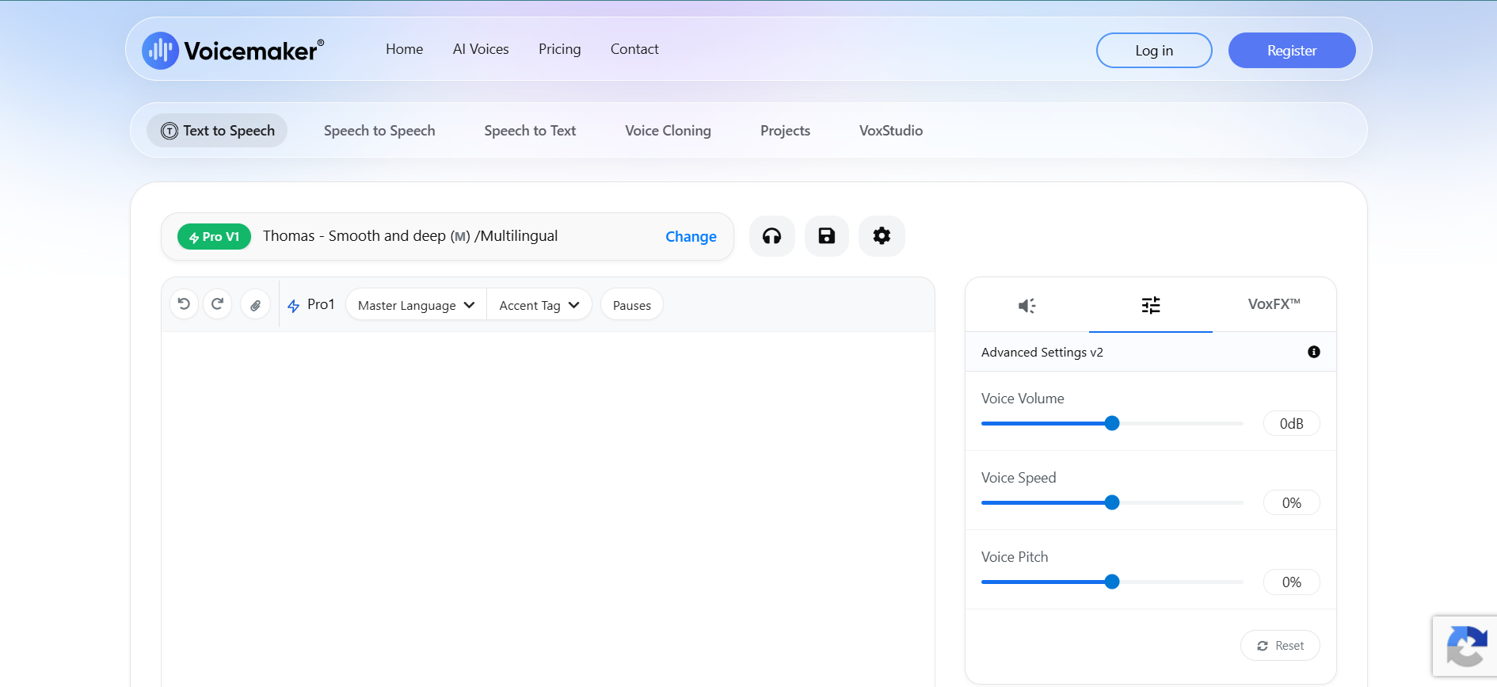Click inside the text editor area

548,509
